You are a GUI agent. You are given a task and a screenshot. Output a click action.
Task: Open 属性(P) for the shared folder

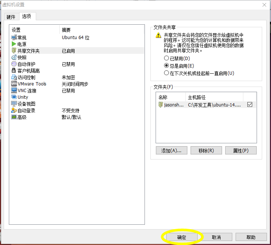(241, 151)
